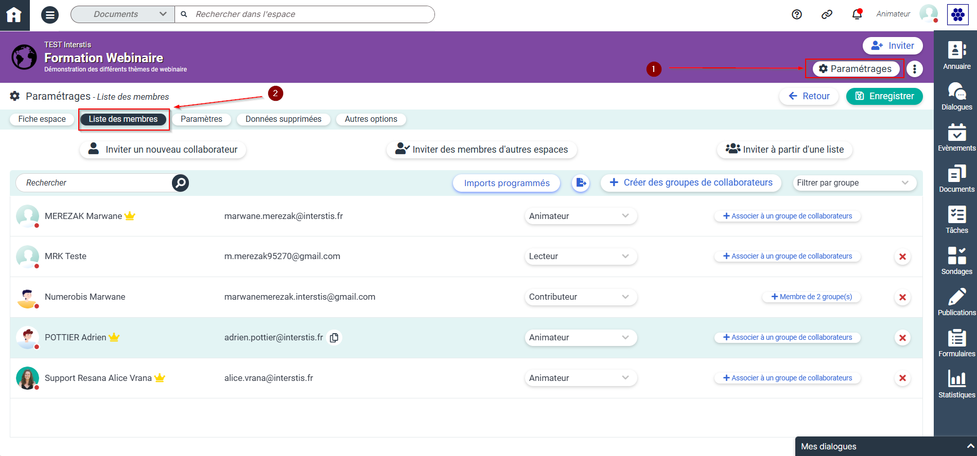Open Sondages from the right sidebar
The height and width of the screenshot is (456, 977).
coord(956,261)
